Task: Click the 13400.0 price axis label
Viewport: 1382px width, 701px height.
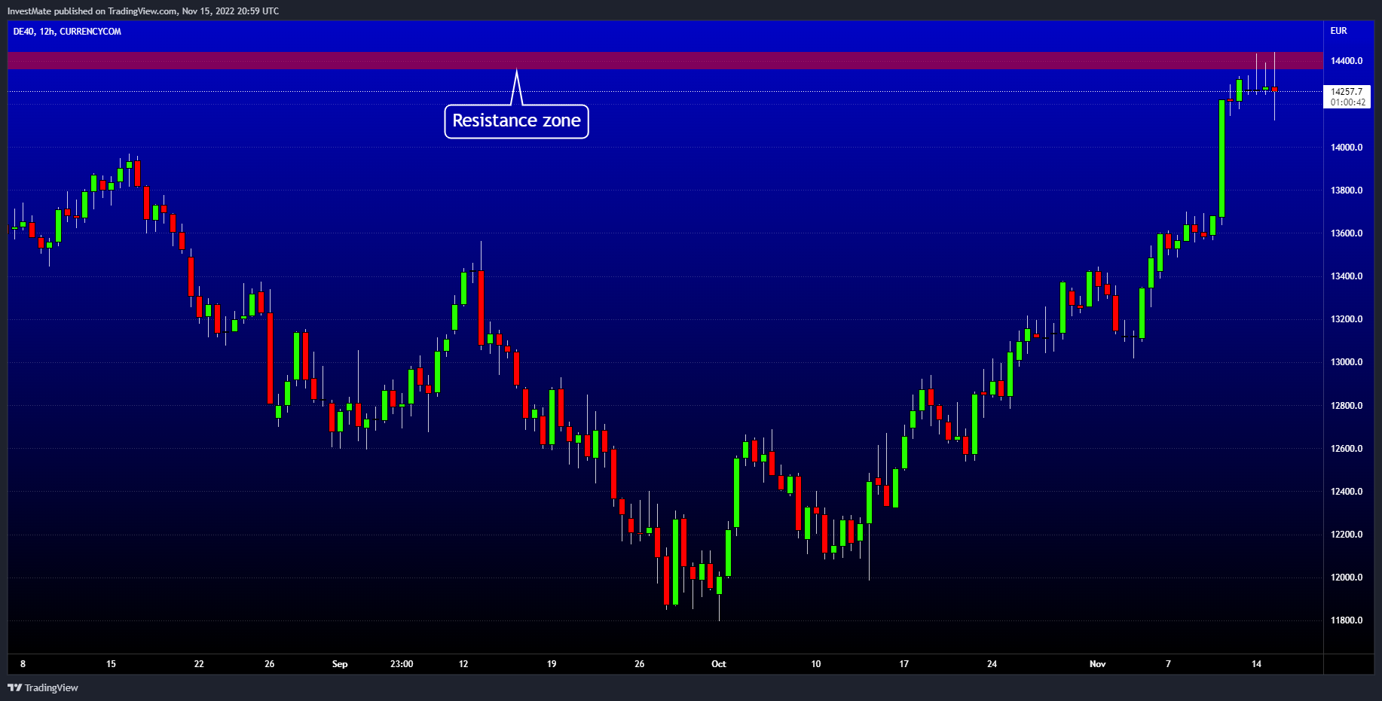Action: tap(1347, 276)
